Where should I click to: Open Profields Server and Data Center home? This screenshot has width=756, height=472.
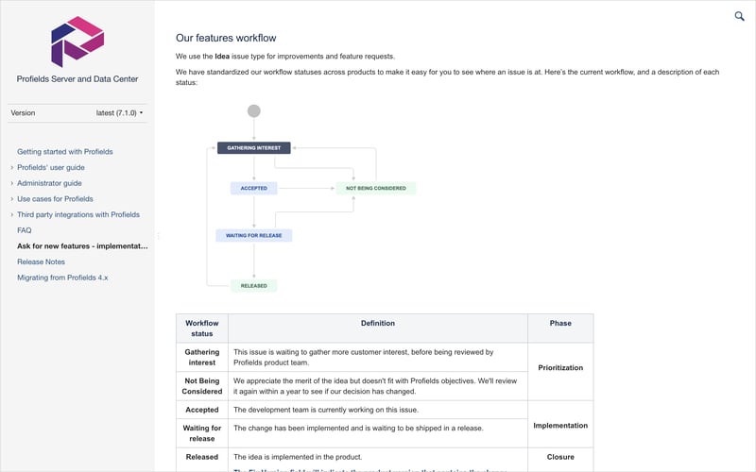tap(77, 79)
